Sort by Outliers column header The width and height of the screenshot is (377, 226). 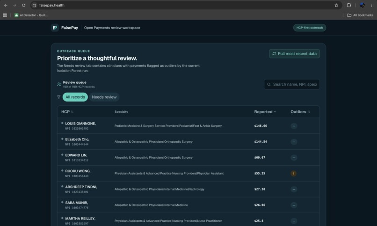pos(300,112)
